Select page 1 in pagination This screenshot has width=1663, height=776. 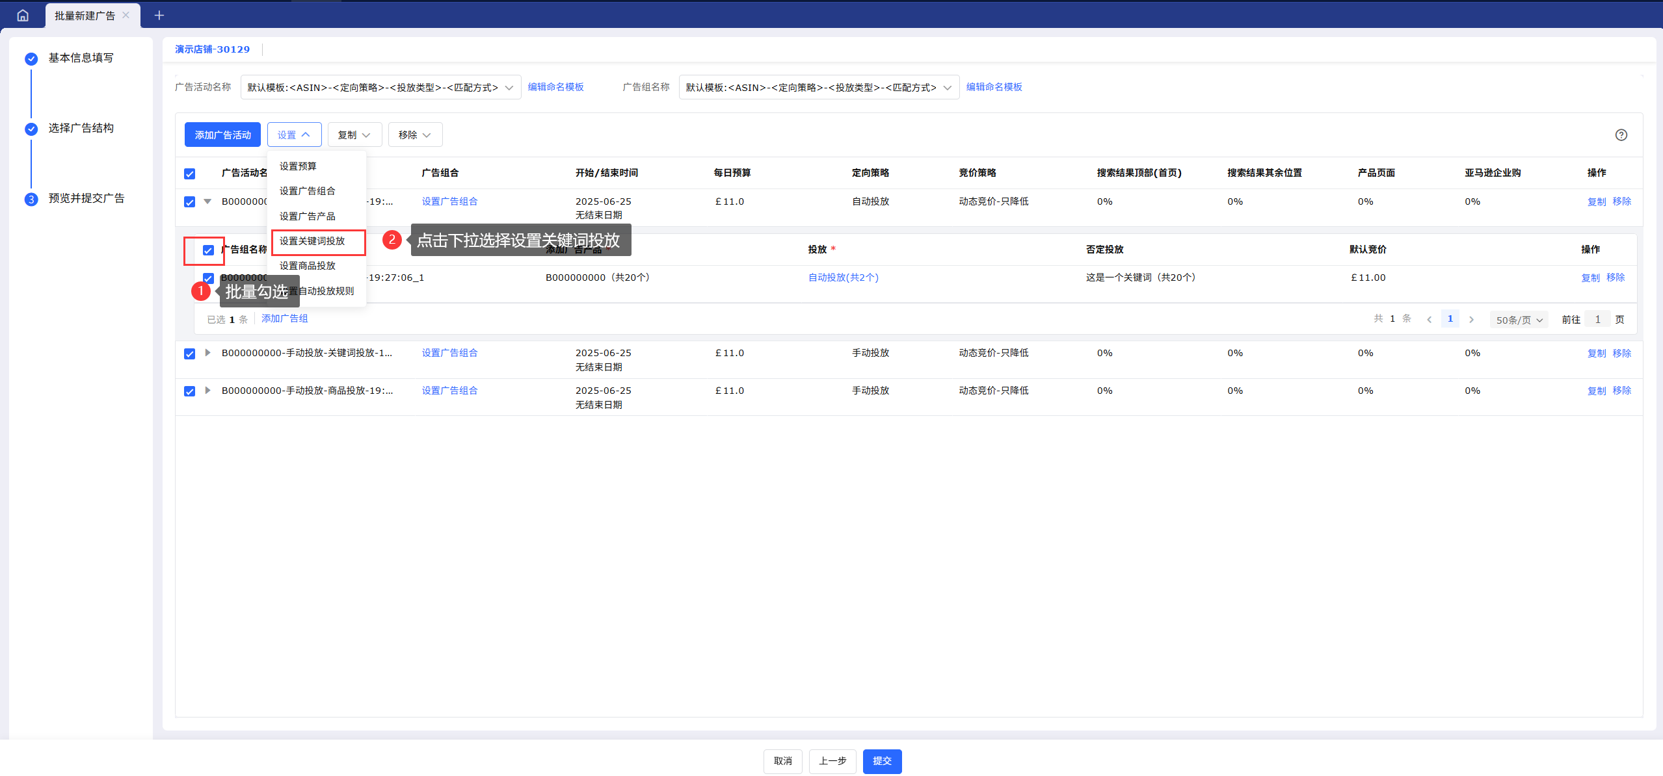pyautogui.click(x=1450, y=318)
